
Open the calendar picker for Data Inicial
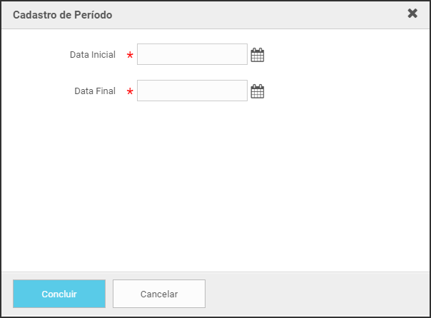[x=258, y=55]
